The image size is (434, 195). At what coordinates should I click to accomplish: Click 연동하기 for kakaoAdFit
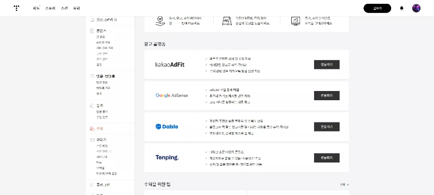[327, 64]
